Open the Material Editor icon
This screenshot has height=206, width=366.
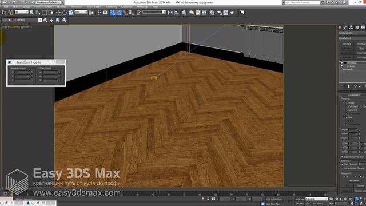pyautogui.click(x=212, y=13)
